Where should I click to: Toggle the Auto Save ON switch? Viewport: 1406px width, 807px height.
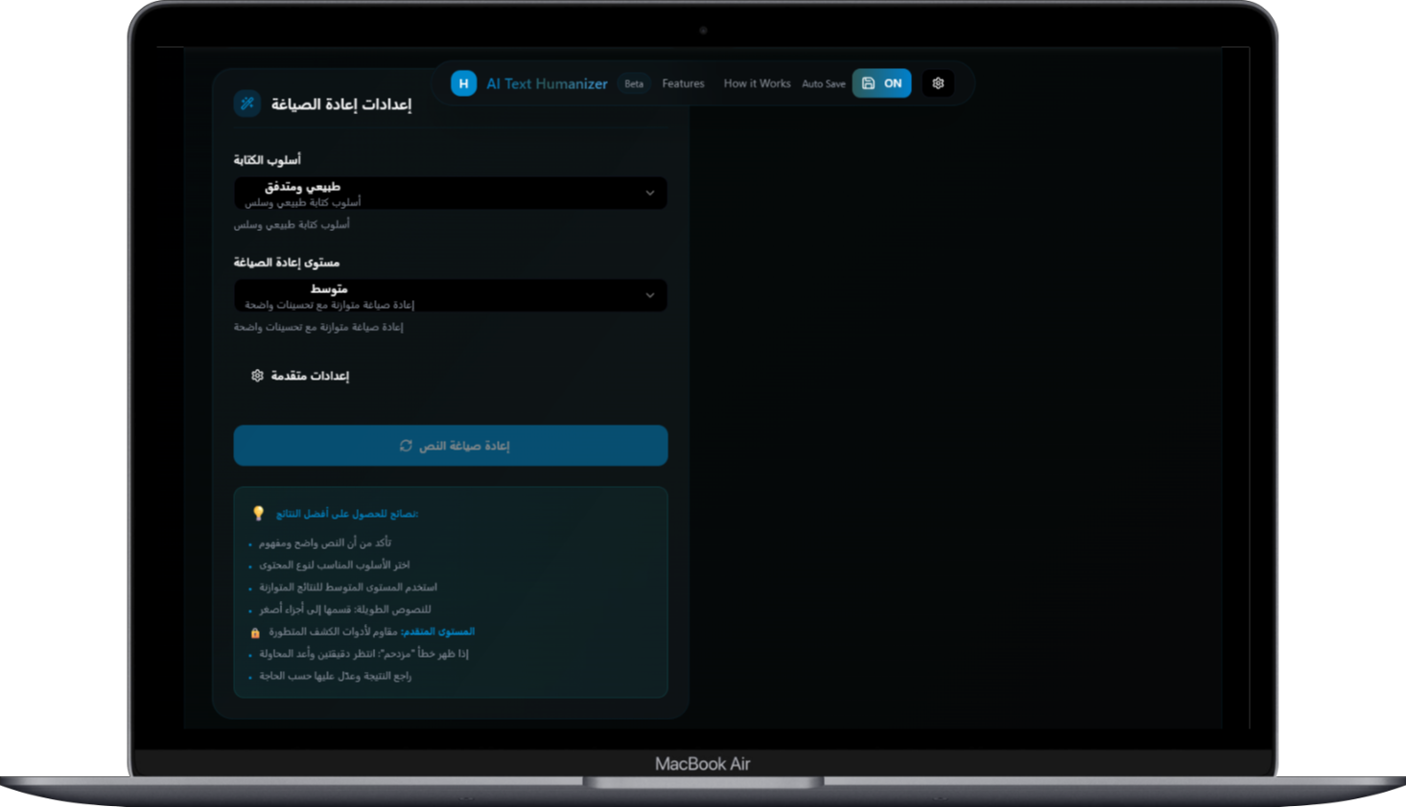coord(892,83)
